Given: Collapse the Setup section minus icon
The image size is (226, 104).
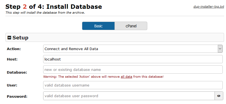Looking at the screenshot, I should 9,38.
